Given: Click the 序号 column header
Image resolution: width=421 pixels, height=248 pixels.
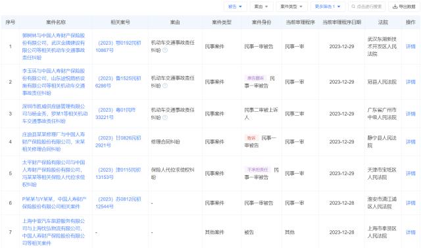Looking at the screenshot, I should point(11,22).
